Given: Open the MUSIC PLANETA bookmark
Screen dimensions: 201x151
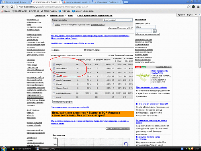Looking at the screenshot, I should tap(49, 11).
